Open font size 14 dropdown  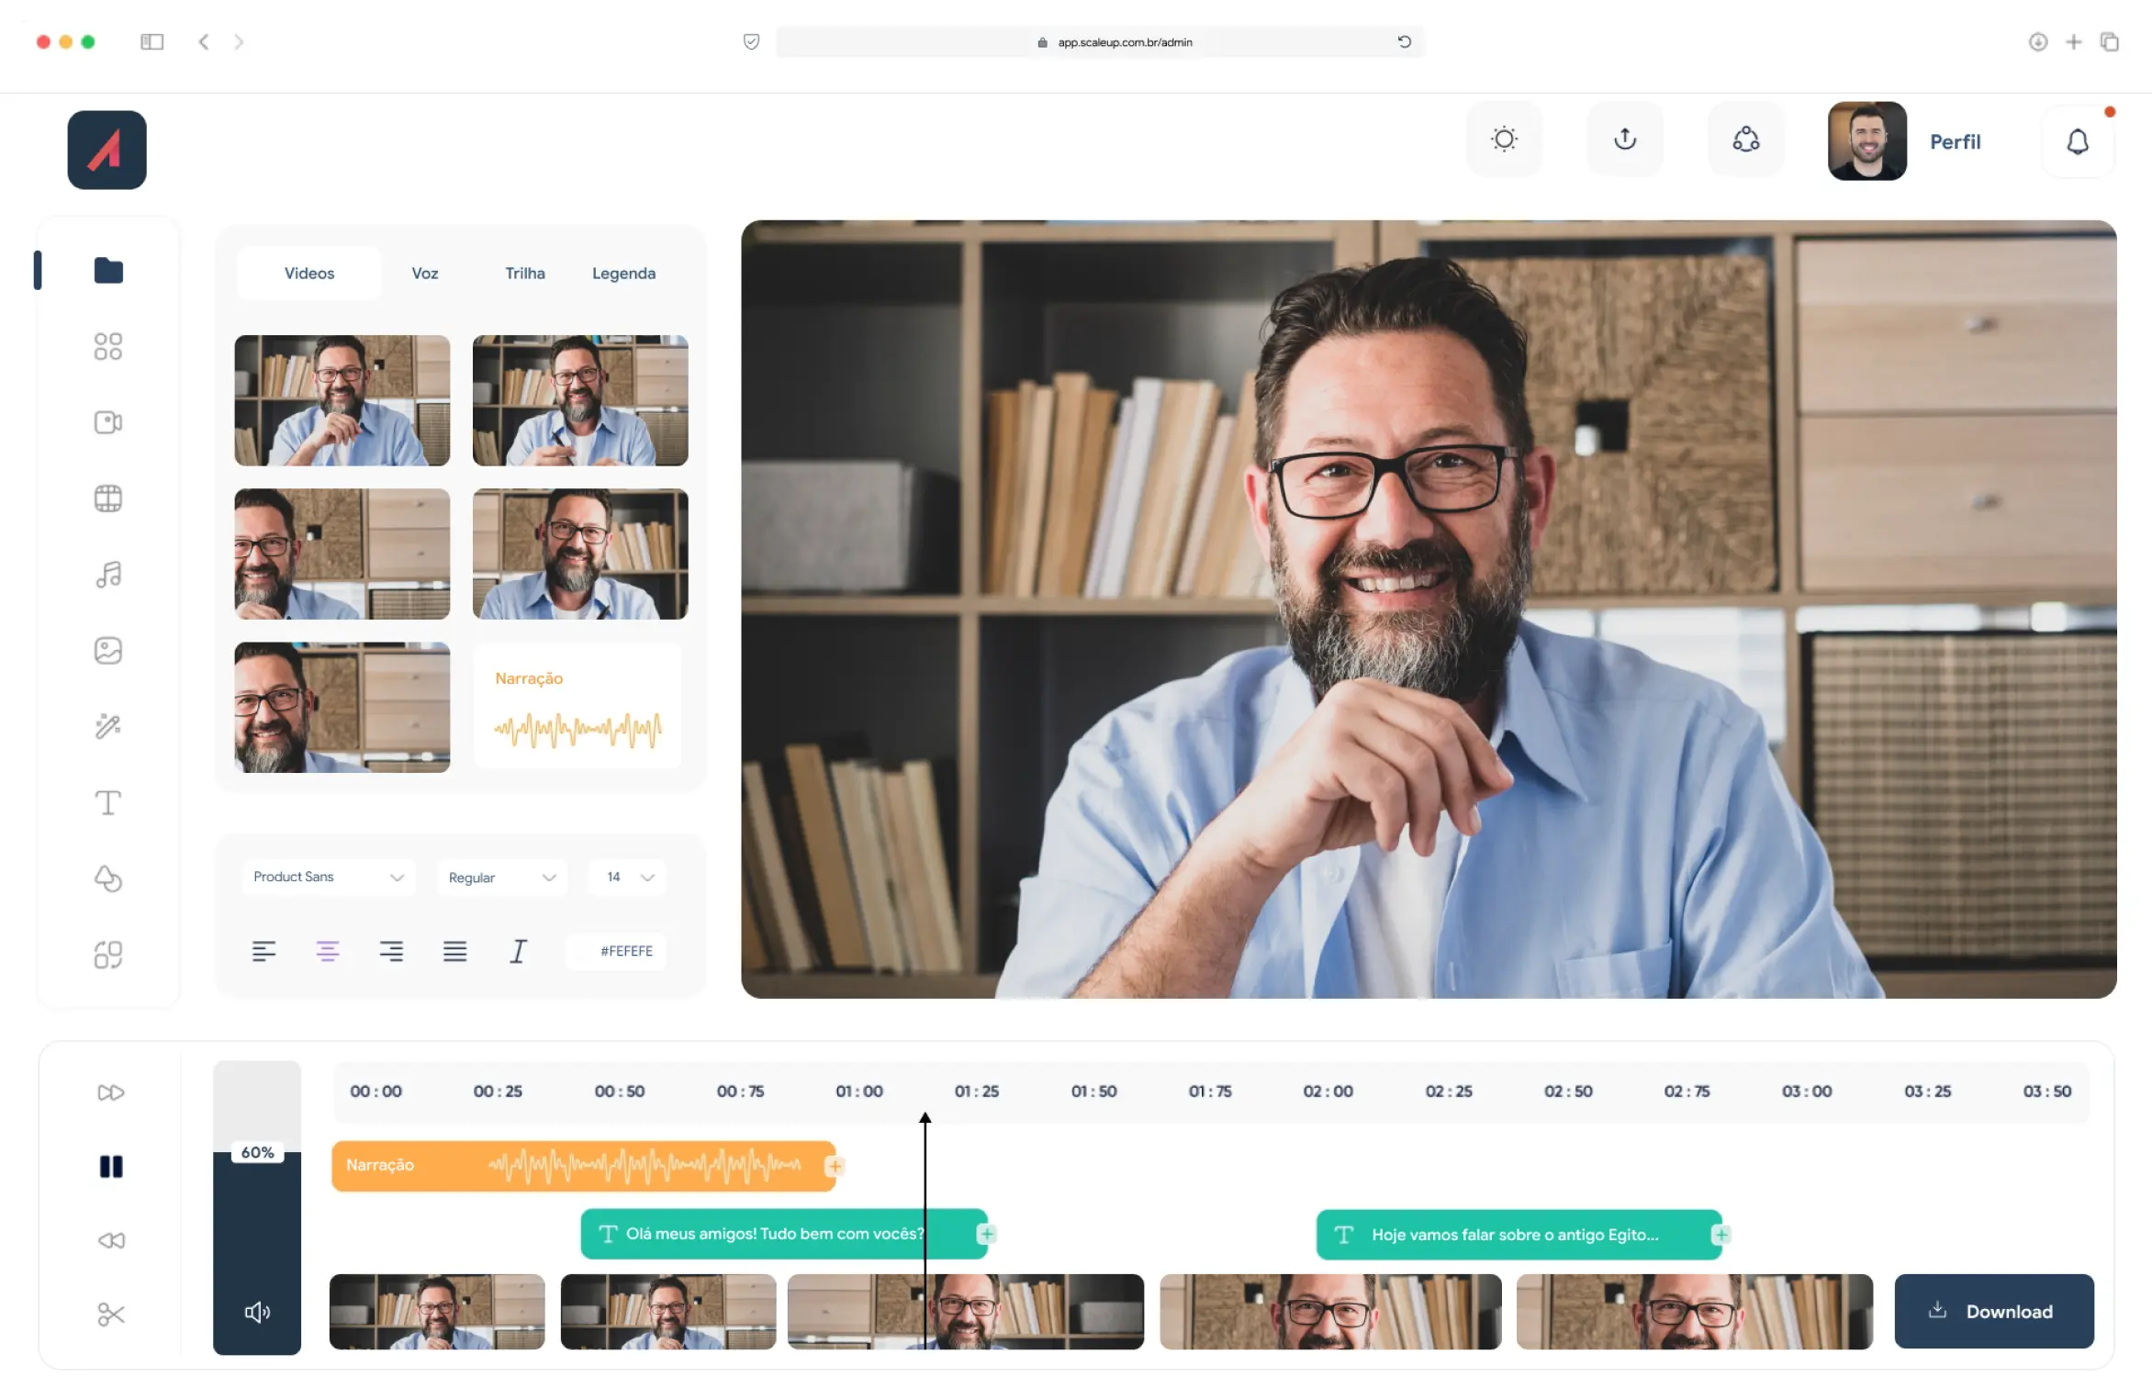pyautogui.click(x=629, y=877)
